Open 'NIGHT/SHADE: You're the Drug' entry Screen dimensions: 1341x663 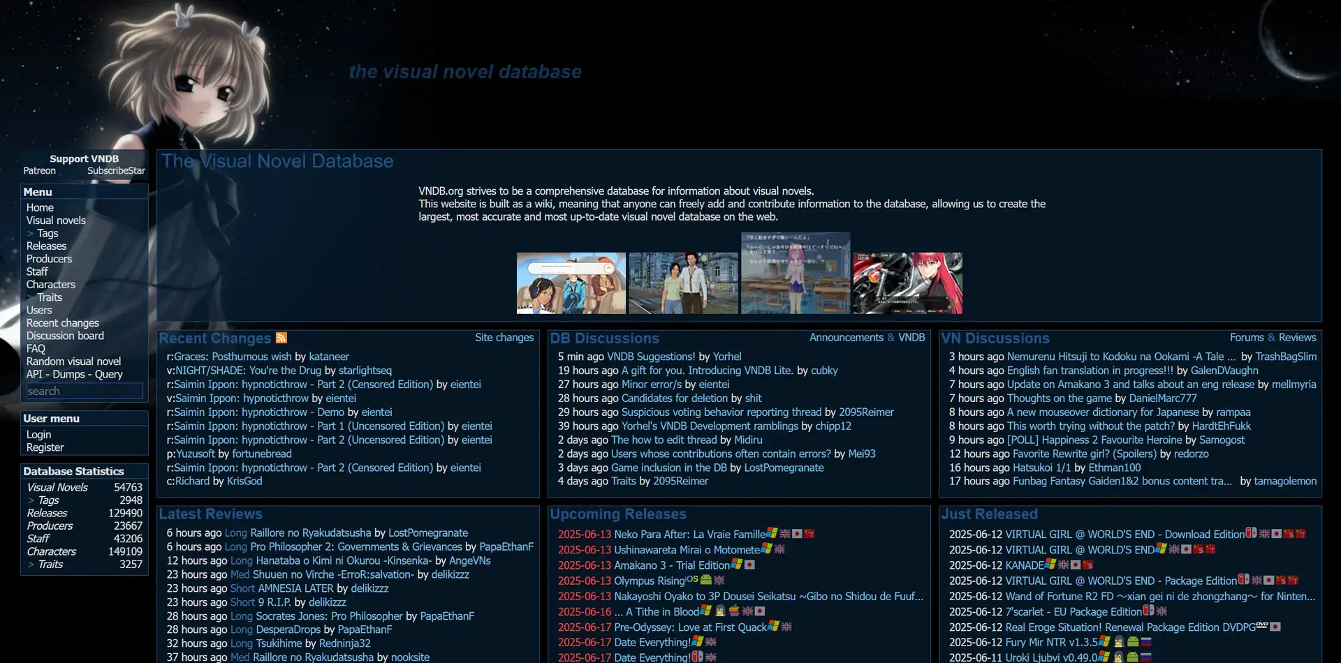coord(248,371)
